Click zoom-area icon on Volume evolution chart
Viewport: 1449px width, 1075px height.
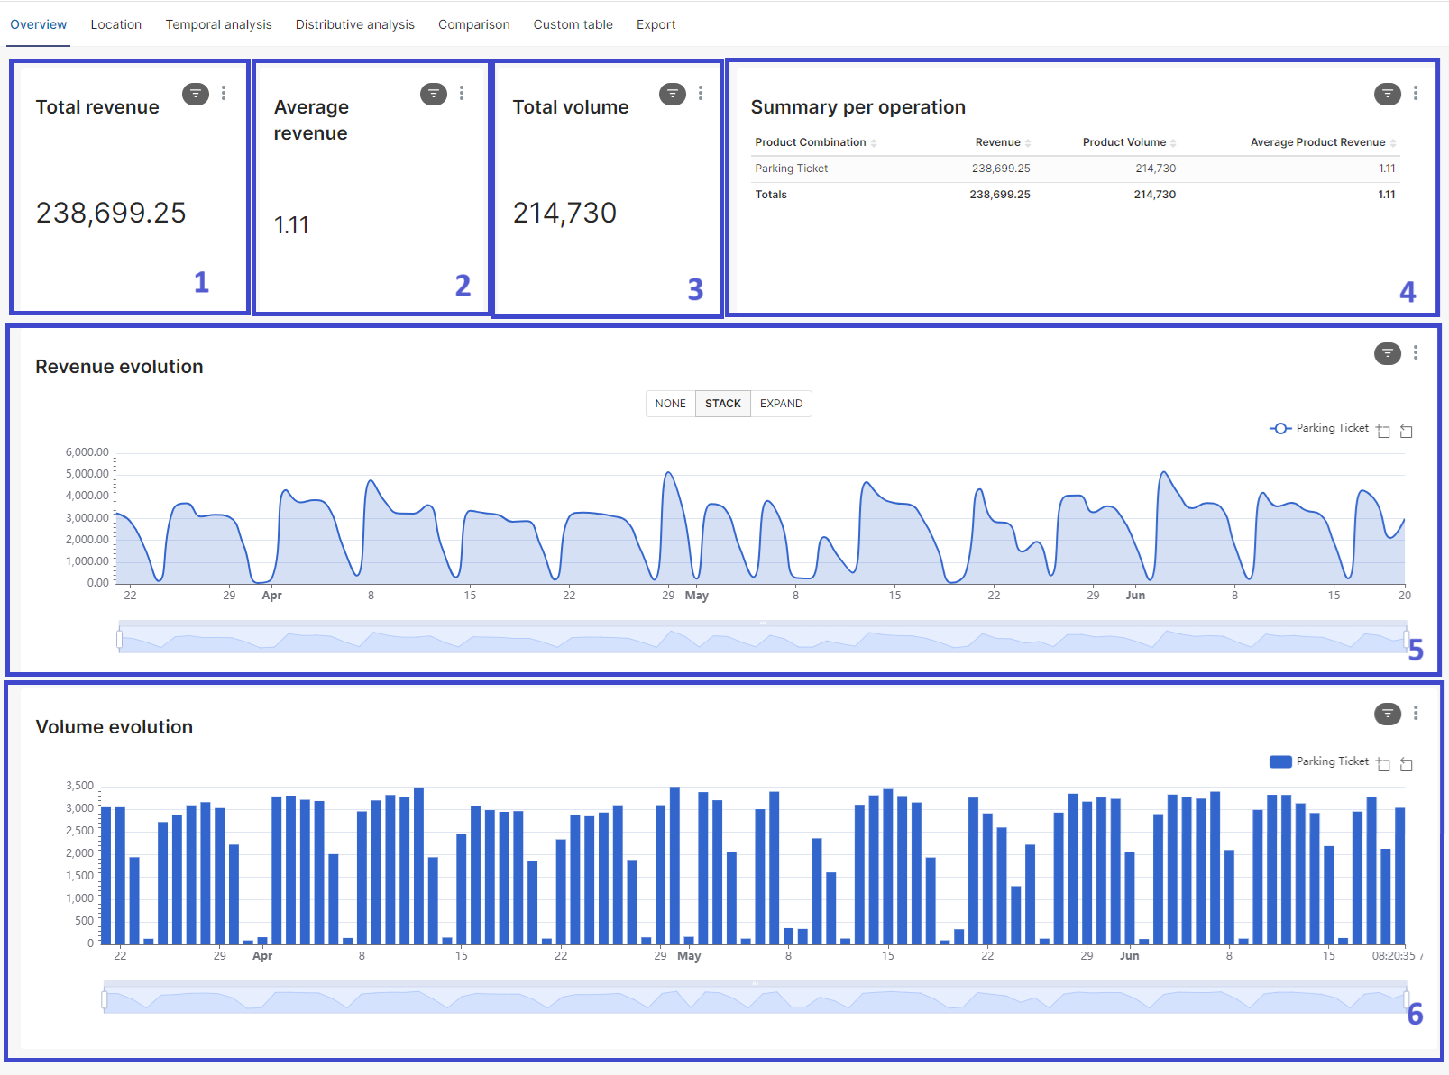1383,764
